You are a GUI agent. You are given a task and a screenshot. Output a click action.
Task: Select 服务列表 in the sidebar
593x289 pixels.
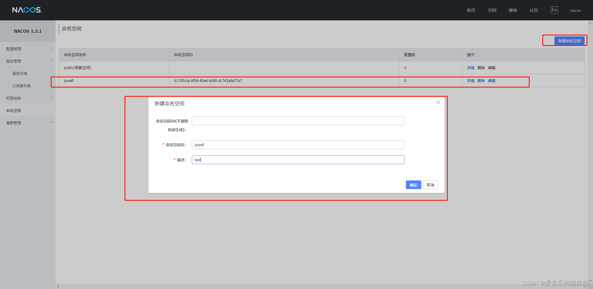click(x=20, y=73)
